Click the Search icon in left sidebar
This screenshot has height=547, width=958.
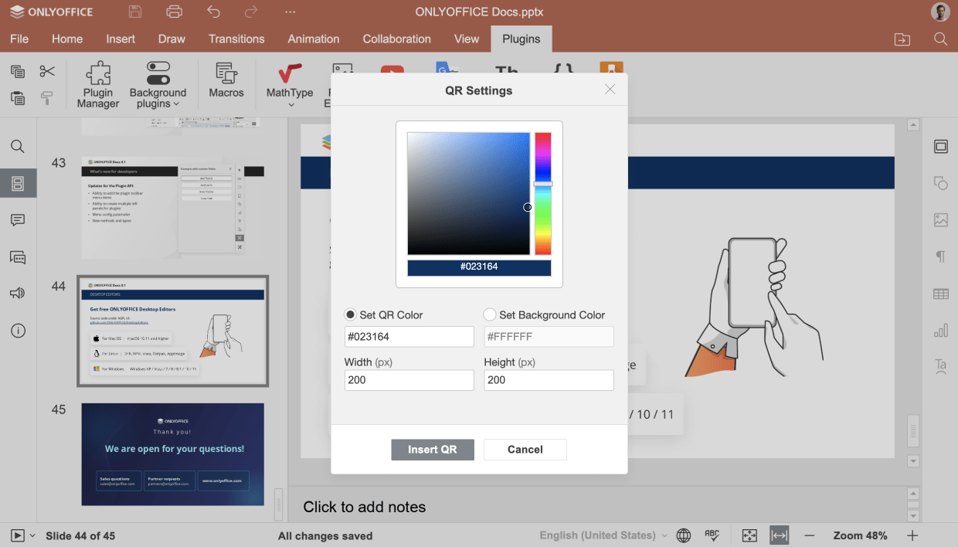(x=18, y=147)
